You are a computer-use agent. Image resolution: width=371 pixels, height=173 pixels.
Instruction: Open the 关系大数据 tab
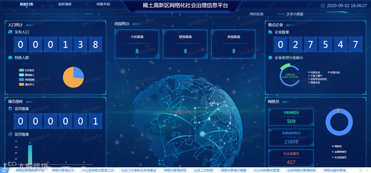[x=295, y=14]
